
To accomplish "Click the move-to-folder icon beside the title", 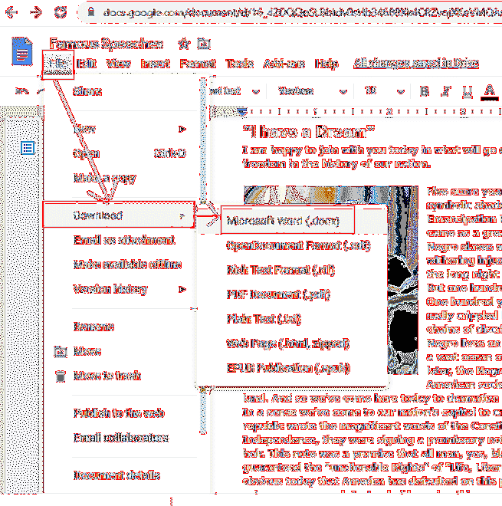I will (x=202, y=44).
